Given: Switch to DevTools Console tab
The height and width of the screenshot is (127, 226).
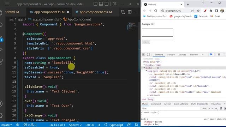Looking at the screenshot, I should pos(171,55).
